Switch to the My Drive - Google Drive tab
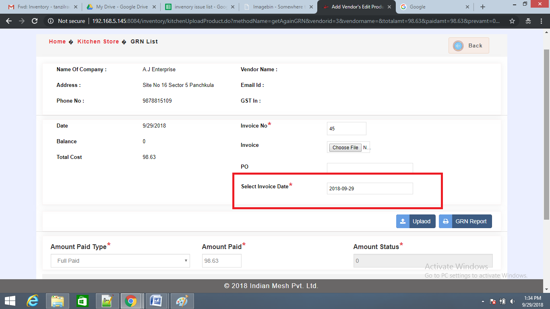This screenshot has height=309, width=550. click(x=121, y=7)
